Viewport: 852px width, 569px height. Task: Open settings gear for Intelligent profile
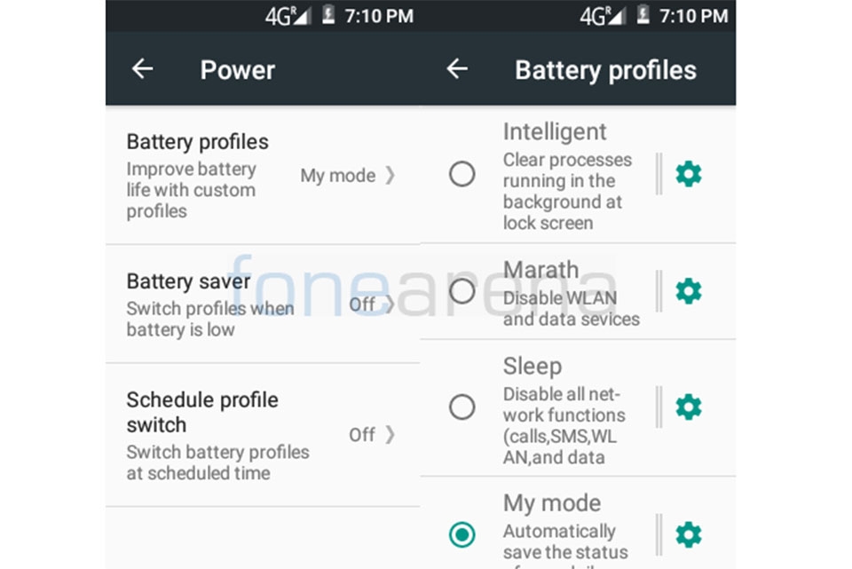click(x=689, y=174)
